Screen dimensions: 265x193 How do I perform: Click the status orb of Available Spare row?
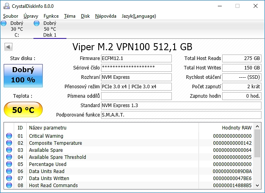tap(9, 150)
